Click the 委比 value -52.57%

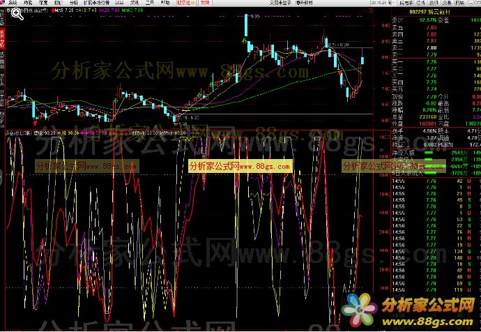click(x=427, y=20)
